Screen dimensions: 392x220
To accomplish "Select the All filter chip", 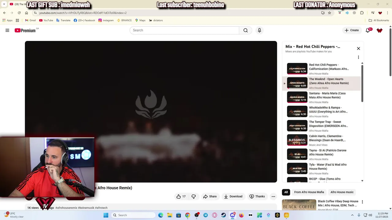I will coord(286,192).
